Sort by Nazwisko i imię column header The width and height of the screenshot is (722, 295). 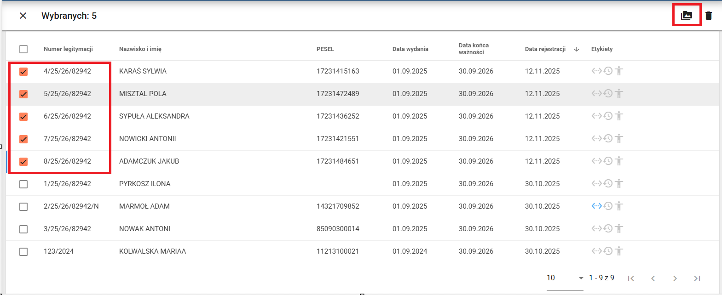[140, 49]
